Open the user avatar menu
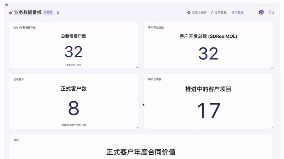This screenshot has width=284, height=159. tap(261, 13)
